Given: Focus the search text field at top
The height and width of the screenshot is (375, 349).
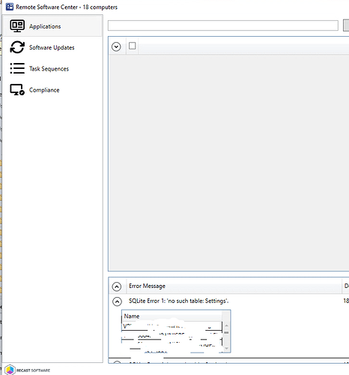Looking at the screenshot, I should point(223,25).
